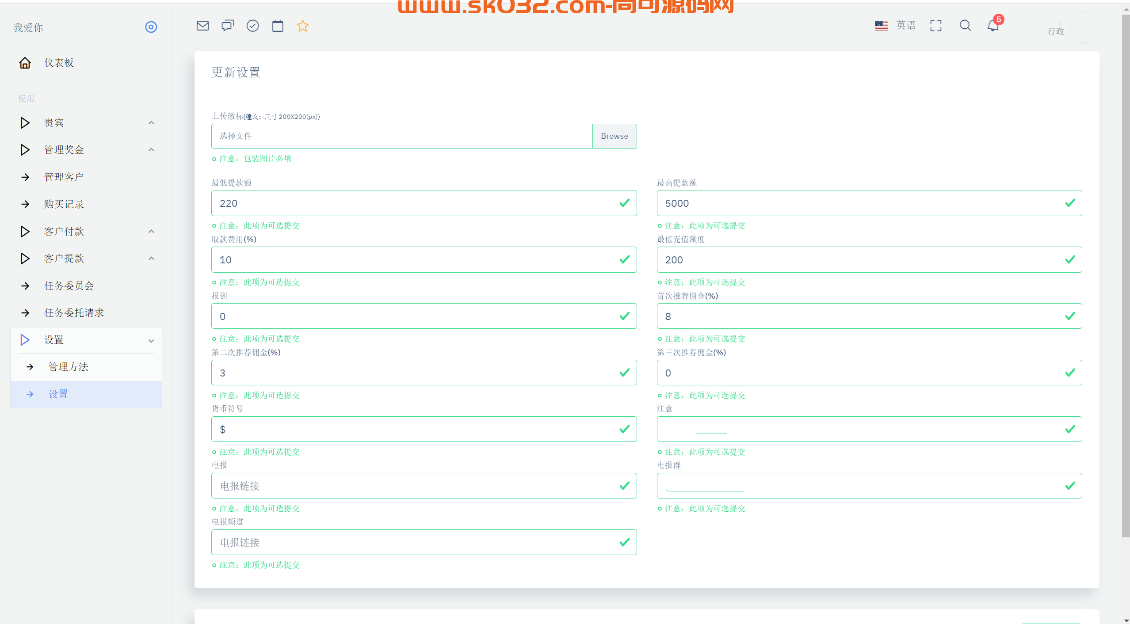Screen dimensions: 1130x624
Task: Open 任务委员会 menu item
Action: [69, 286]
